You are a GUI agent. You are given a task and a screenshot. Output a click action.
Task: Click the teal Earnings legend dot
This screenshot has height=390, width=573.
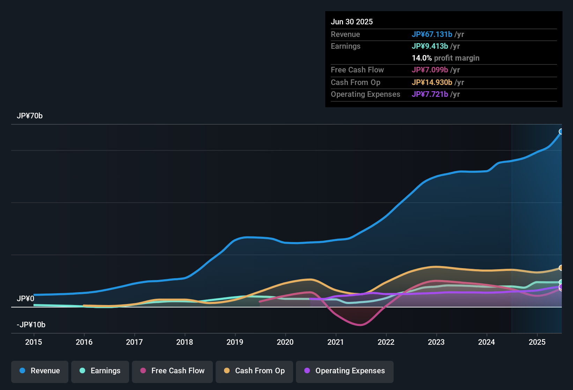coord(82,371)
